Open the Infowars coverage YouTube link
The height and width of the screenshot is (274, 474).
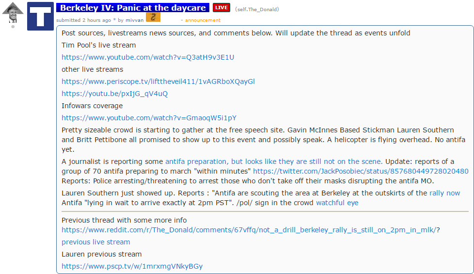(149, 118)
